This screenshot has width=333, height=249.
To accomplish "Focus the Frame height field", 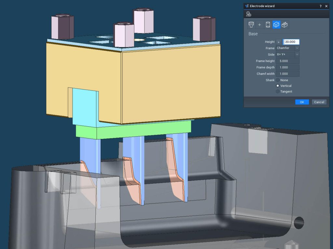I will point(287,61).
